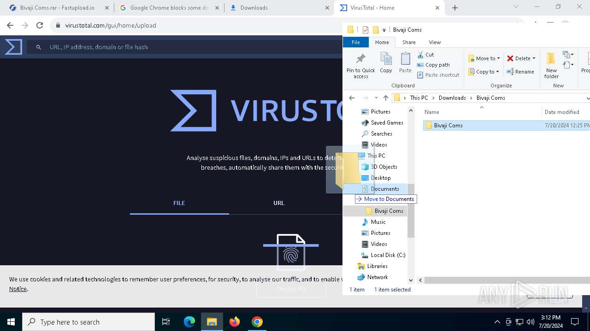The width and height of the screenshot is (590, 331).
Task: Click Paste shortcut in ribbon
Action: coord(438,75)
